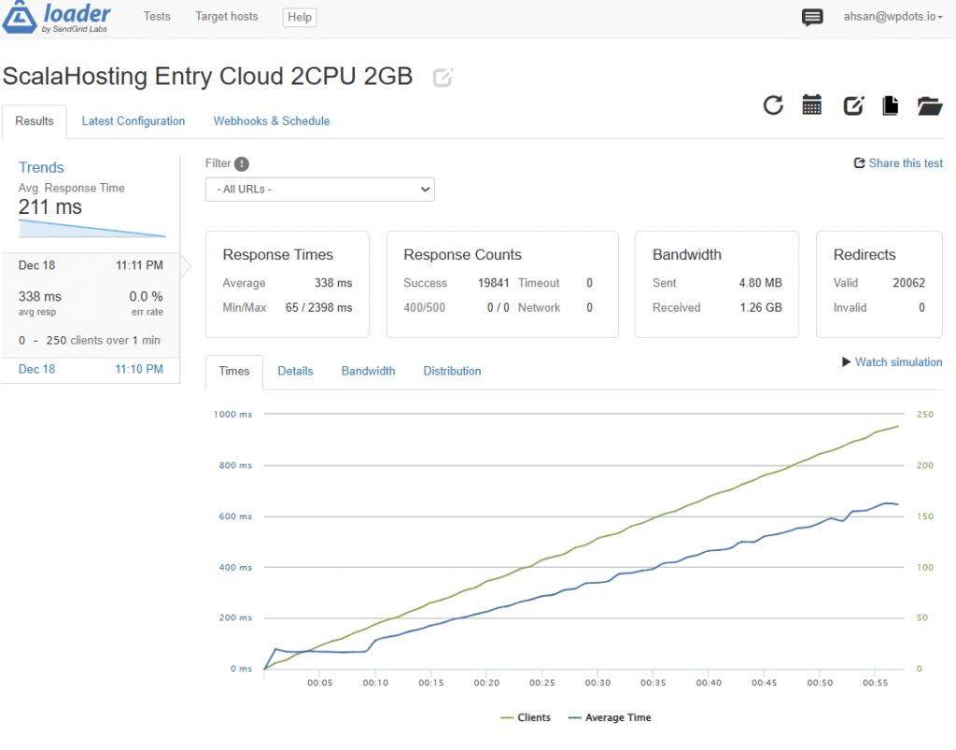
Task: Open the archive folder icon
Action: tap(930, 106)
